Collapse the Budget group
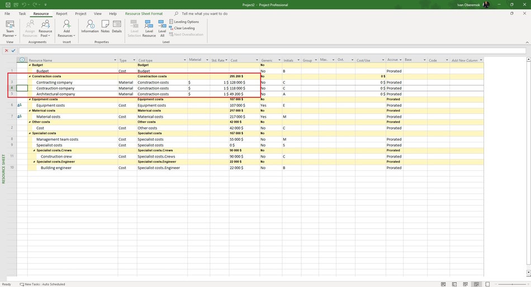The image size is (531, 287). click(x=30, y=65)
